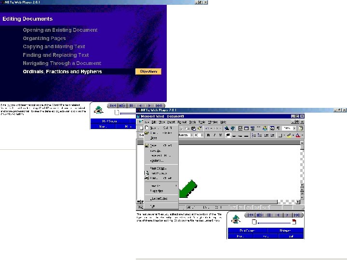Screen dimensions: 347x260
Task: Open the Highlight color dropdown arrow
Action: (x=293, y=135)
